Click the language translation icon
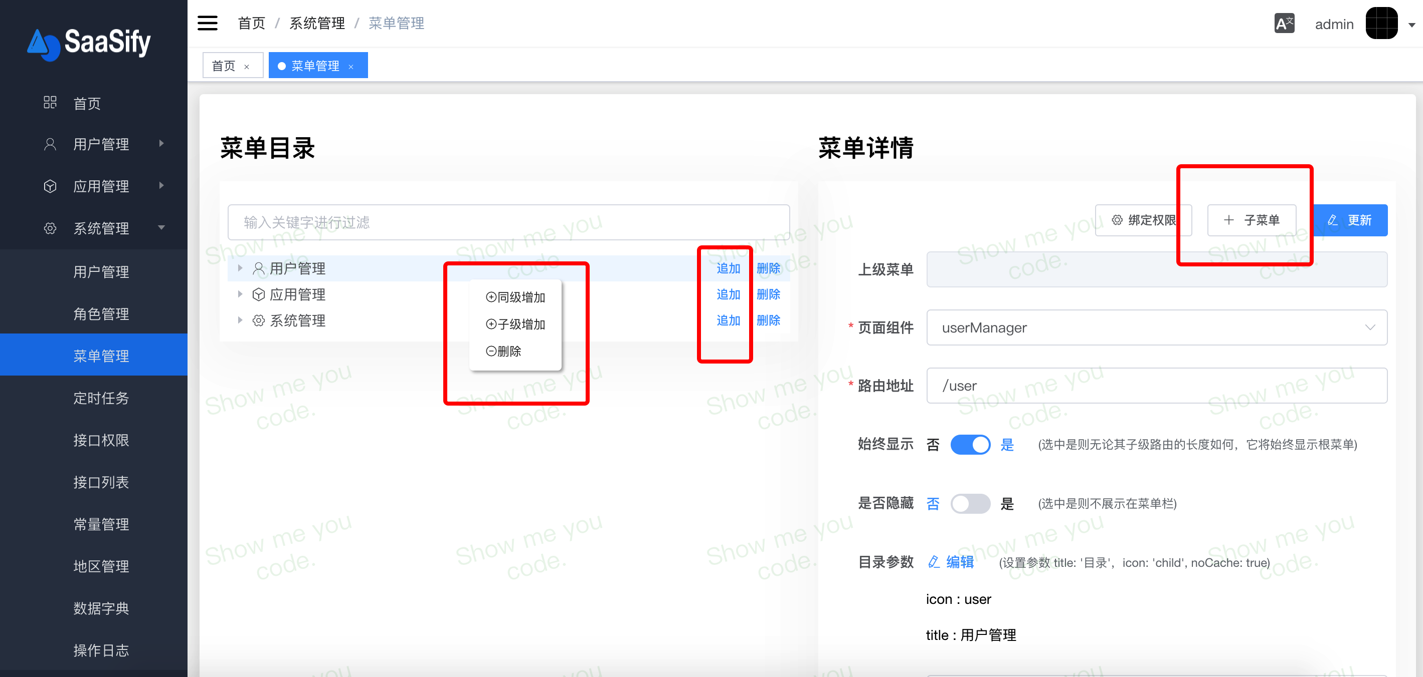 click(1284, 23)
